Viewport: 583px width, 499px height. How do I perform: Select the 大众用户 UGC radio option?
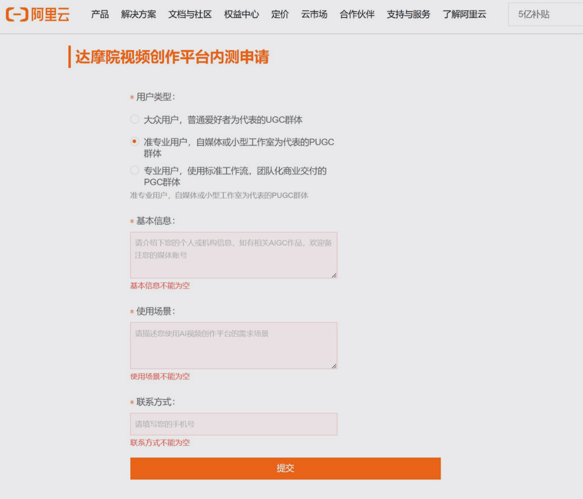tap(134, 119)
